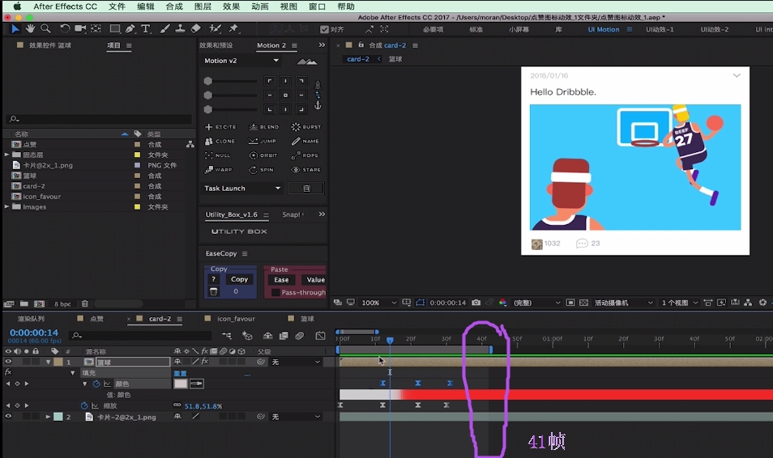Select the Pen tool
This screenshot has width=773, height=458.
tap(130, 29)
